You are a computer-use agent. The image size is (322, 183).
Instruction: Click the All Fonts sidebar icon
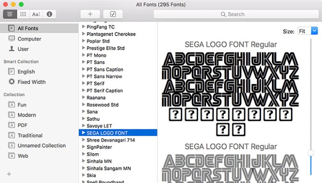tap(11, 28)
